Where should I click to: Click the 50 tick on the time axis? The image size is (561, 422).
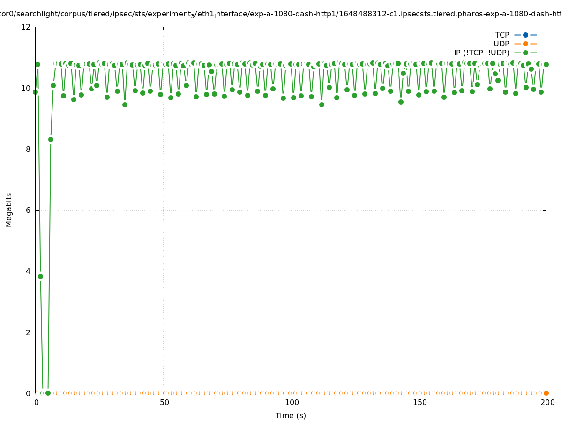pos(164,403)
